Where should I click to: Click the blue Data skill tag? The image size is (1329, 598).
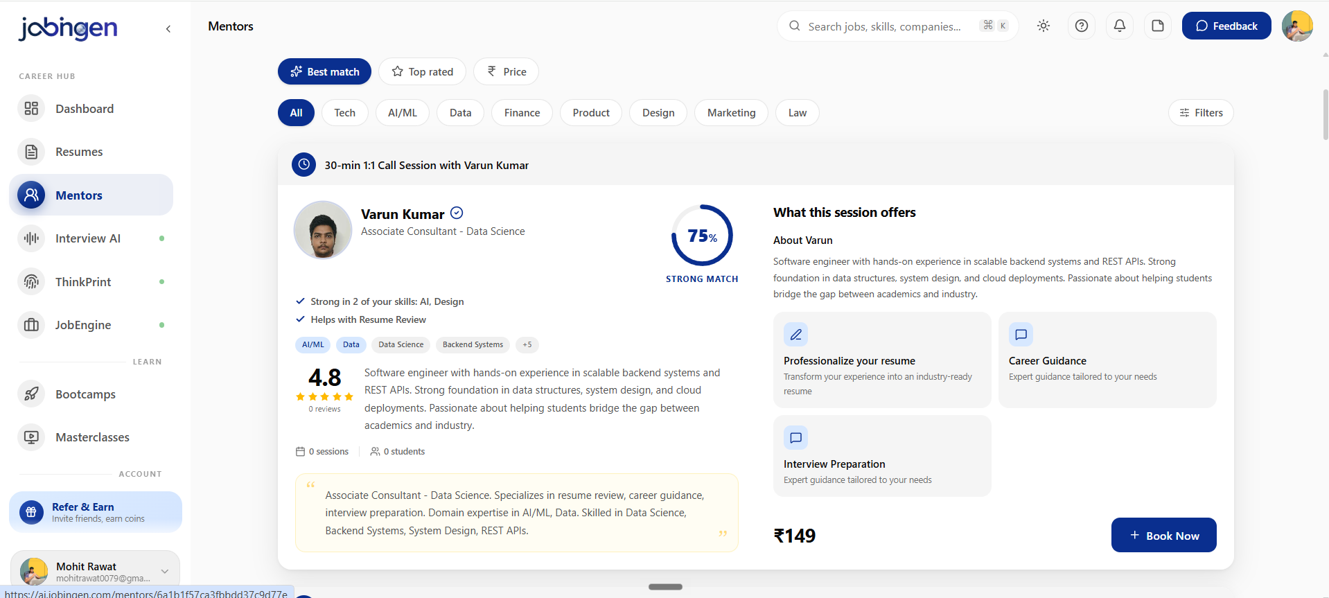click(351, 344)
